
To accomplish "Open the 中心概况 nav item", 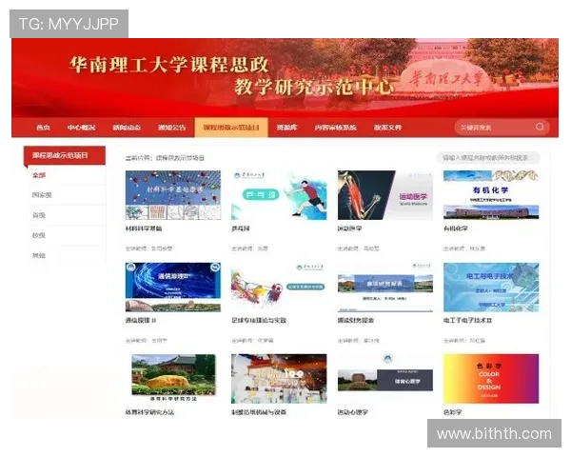I will click(x=81, y=128).
